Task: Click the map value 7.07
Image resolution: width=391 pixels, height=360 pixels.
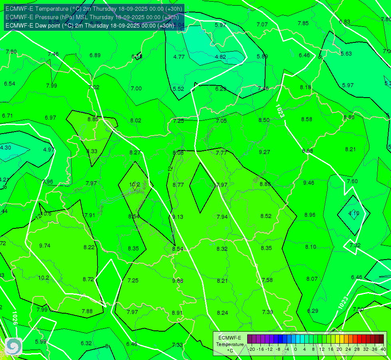Action: click(x=262, y=24)
